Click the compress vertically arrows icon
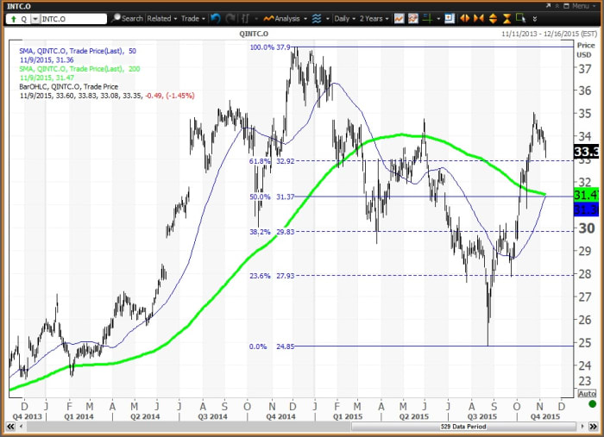Viewport: 604px width, 437px height. [x=507, y=18]
